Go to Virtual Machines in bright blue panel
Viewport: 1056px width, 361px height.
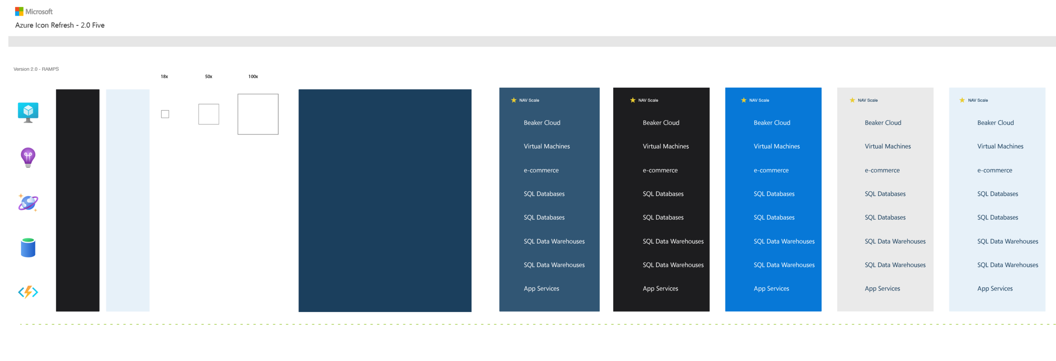tap(777, 146)
